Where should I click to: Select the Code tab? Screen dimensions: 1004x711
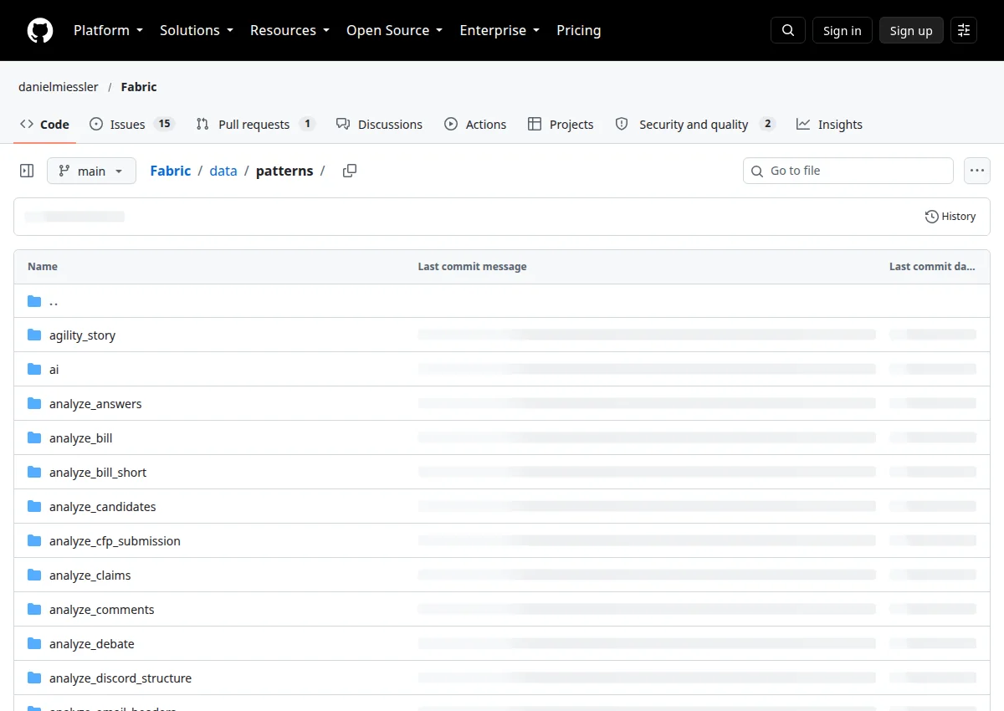coord(45,125)
